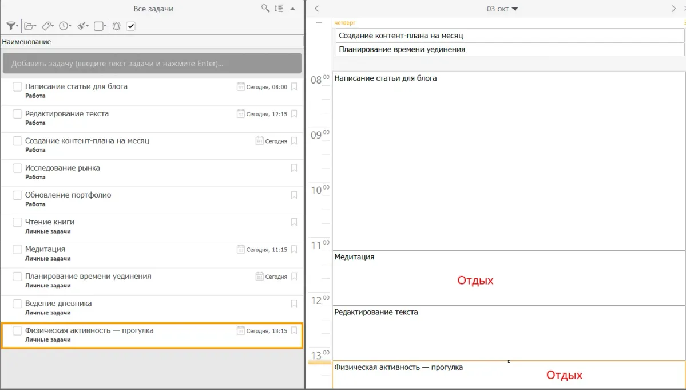Go to the next day in the calendar
Image resolution: width=686 pixels, height=390 pixels.
click(673, 9)
